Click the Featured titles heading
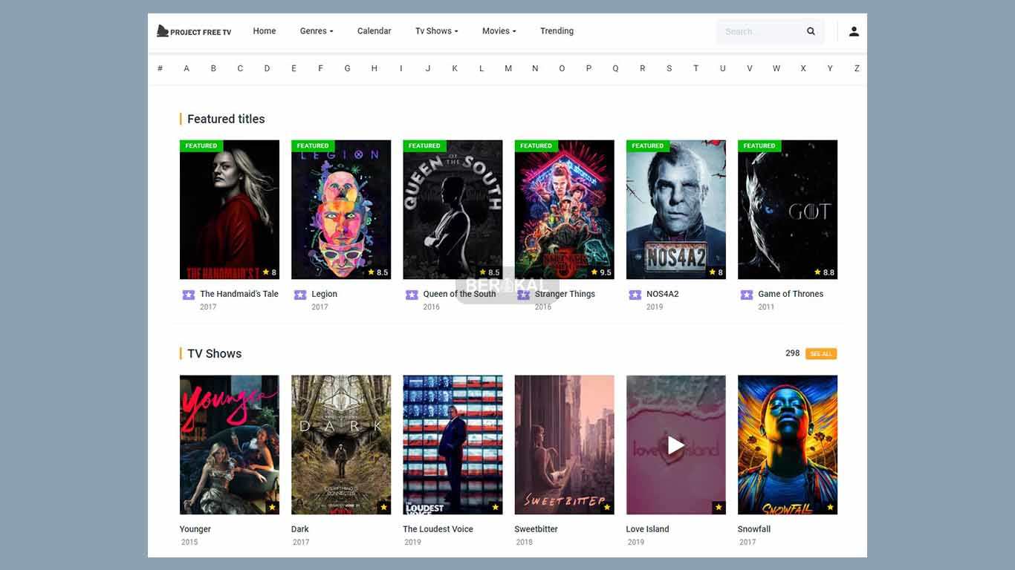 (226, 119)
